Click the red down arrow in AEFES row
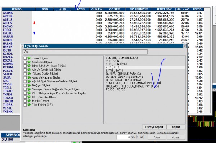 pos(34,23)
